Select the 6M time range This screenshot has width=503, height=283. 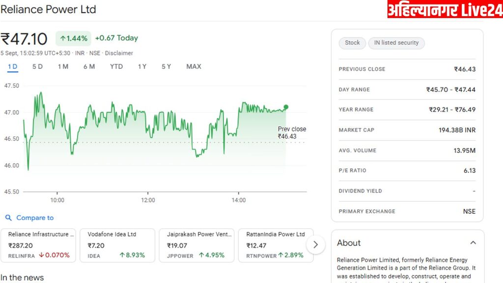[x=89, y=67]
